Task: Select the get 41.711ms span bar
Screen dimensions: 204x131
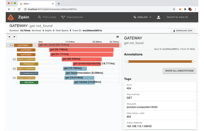Action: pyautogui.click(x=82, y=54)
